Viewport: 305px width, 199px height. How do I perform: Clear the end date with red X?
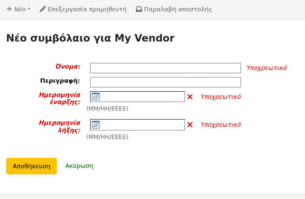tap(190, 125)
